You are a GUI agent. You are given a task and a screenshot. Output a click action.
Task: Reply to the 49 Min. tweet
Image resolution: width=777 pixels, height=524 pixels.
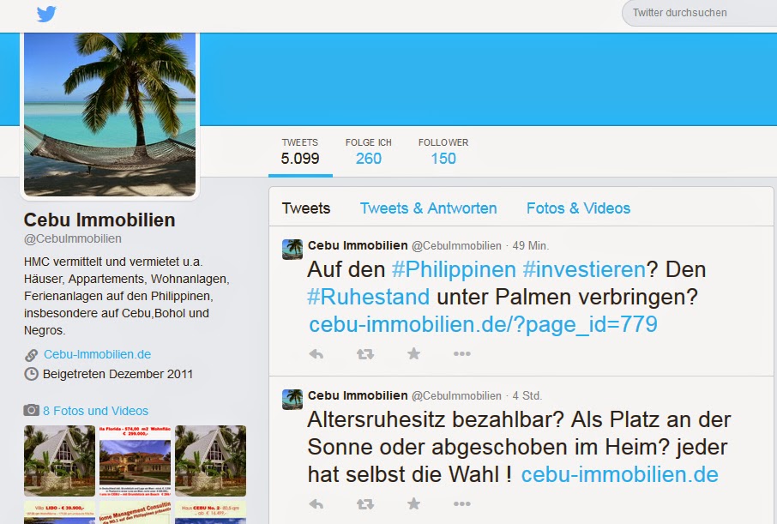[x=316, y=354]
